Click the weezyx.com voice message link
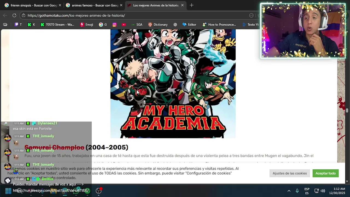This screenshot has width=350, height=197. 51,190
